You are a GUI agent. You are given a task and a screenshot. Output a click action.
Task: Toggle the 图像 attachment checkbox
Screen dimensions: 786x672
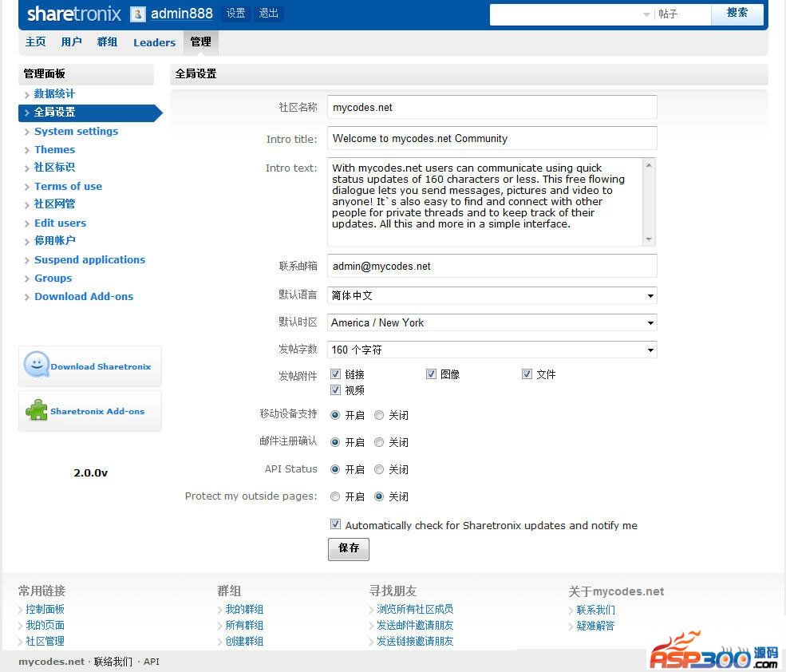click(431, 374)
